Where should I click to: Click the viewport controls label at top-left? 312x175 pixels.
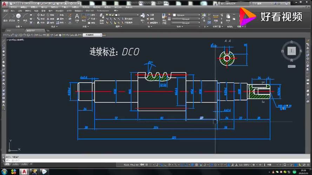[x=15, y=40]
